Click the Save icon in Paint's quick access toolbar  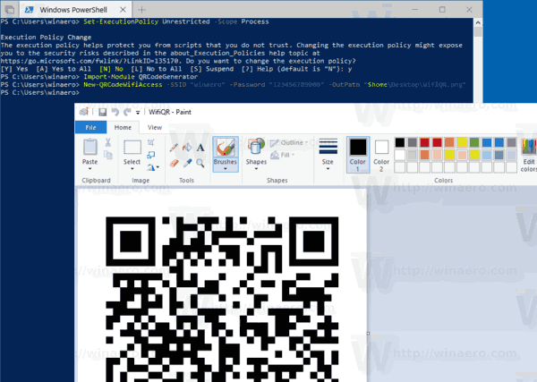(102, 112)
